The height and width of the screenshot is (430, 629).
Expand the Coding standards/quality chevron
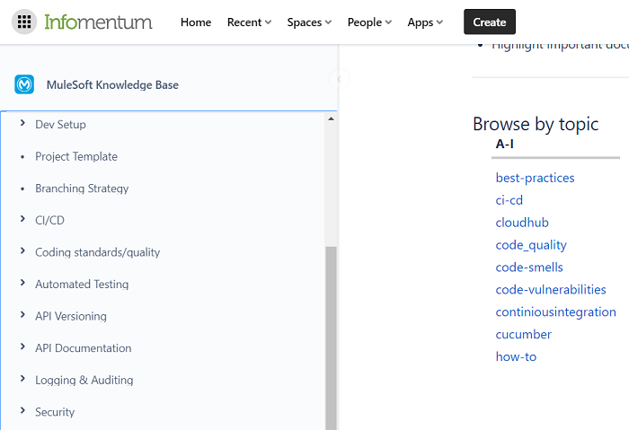click(x=22, y=250)
